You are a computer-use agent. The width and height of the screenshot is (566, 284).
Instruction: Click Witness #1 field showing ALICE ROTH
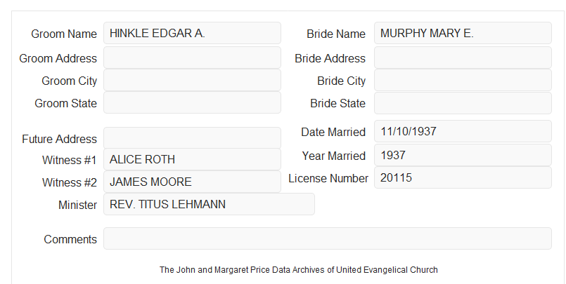click(x=192, y=159)
